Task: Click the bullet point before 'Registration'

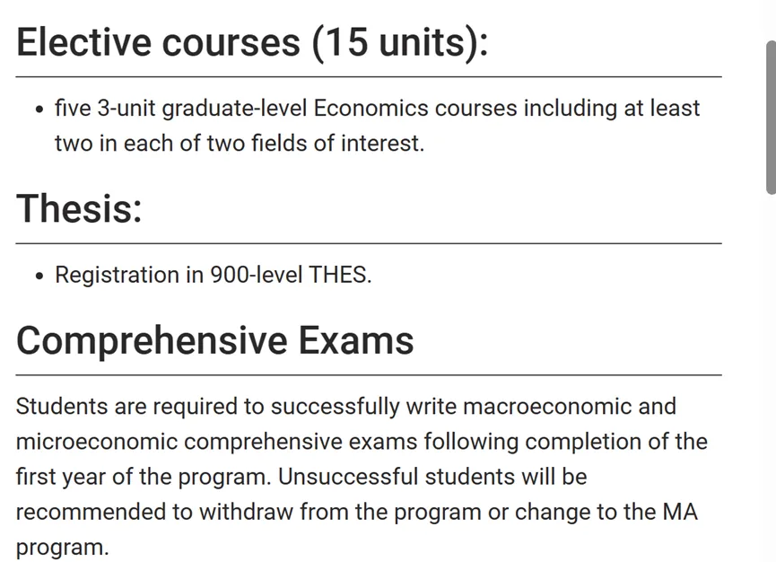Action: click(40, 276)
